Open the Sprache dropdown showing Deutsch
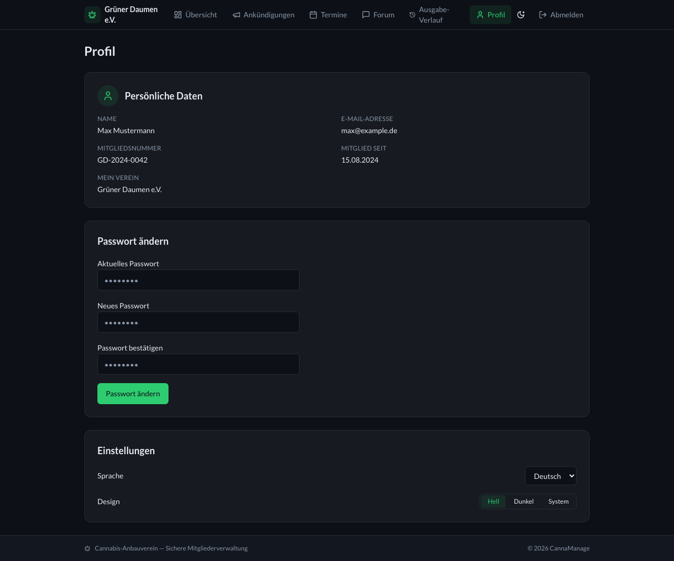Image resolution: width=674 pixels, height=561 pixels. (x=551, y=476)
